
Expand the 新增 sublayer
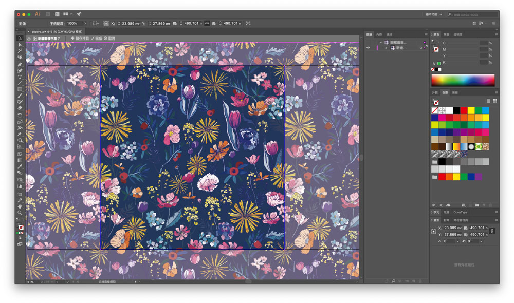[386, 47]
